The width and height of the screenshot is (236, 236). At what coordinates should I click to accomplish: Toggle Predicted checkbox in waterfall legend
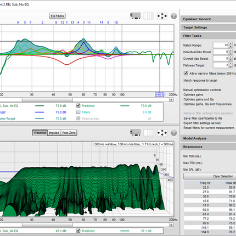[78, 231]
